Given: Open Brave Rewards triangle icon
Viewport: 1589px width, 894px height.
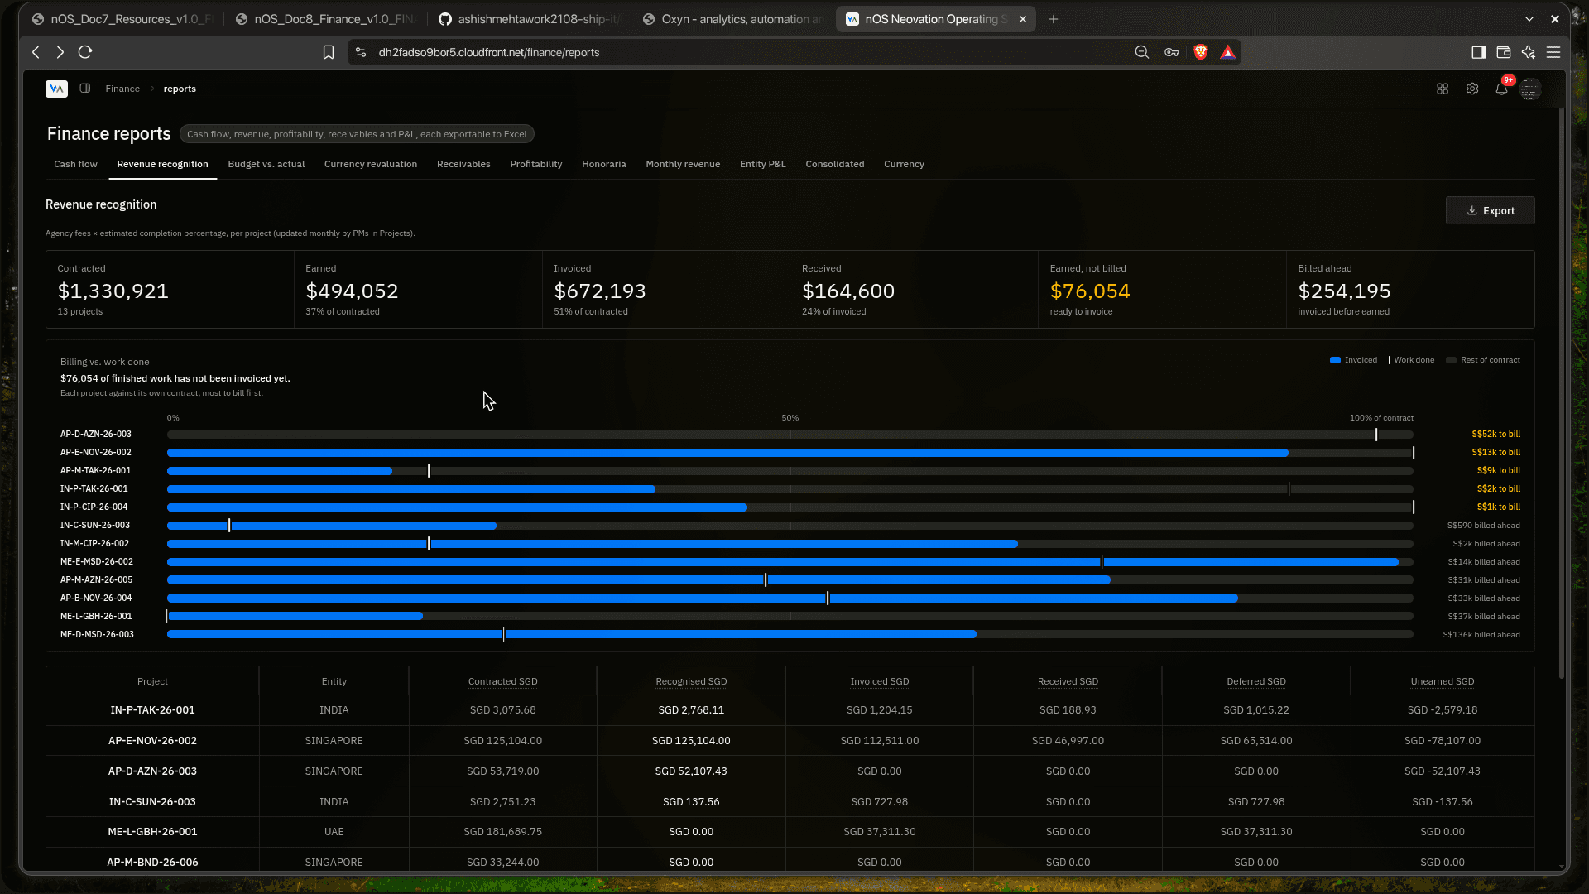Looking at the screenshot, I should 1228,52.
